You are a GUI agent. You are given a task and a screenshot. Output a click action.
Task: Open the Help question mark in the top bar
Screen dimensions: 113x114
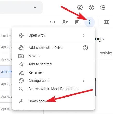click(91, 7)
